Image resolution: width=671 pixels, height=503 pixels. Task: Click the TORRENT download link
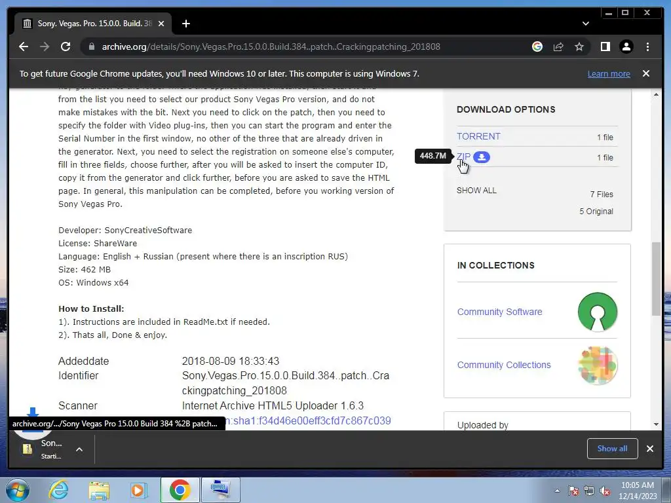tap(478, 136)
